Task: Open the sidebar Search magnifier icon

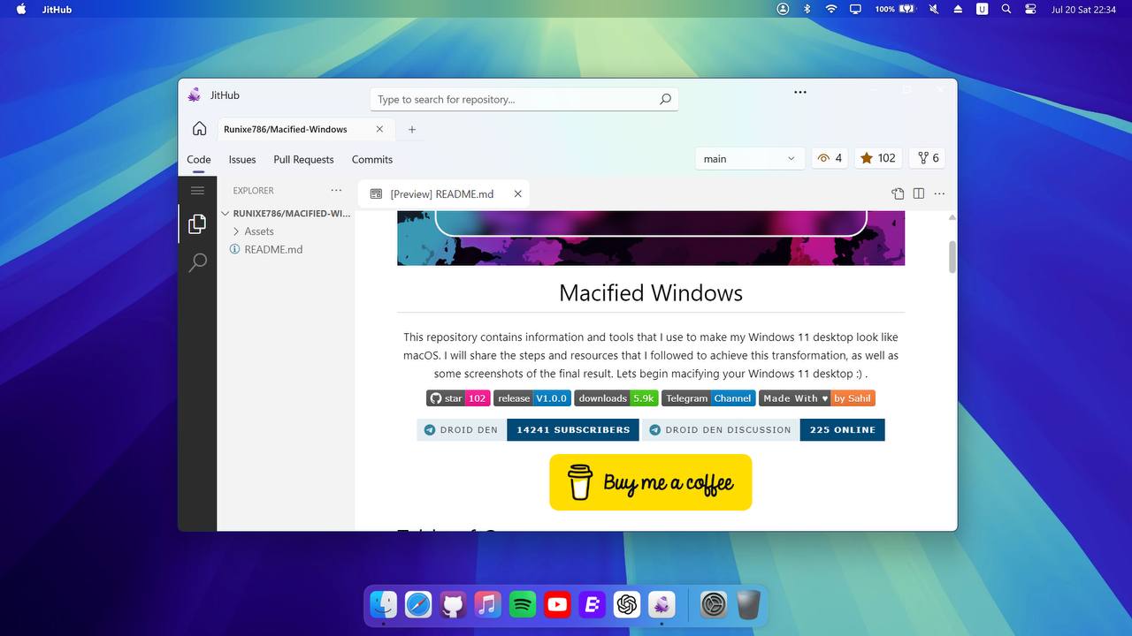Action: click(x=197, y=262)
